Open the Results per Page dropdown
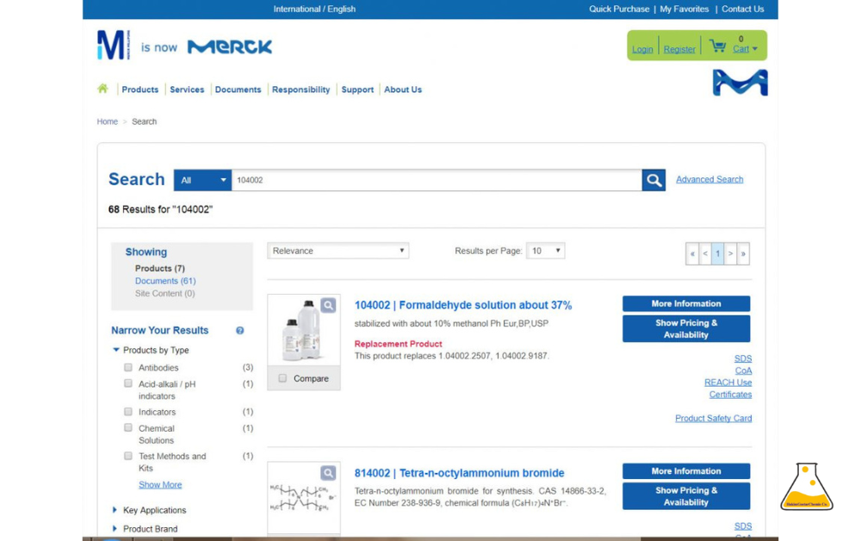The image size is (861, 541). click(x=545, y=251)
